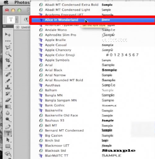Select the Brush tool
Image resolution: width=155 pixels, height=159 pixels.
[8, 81]
